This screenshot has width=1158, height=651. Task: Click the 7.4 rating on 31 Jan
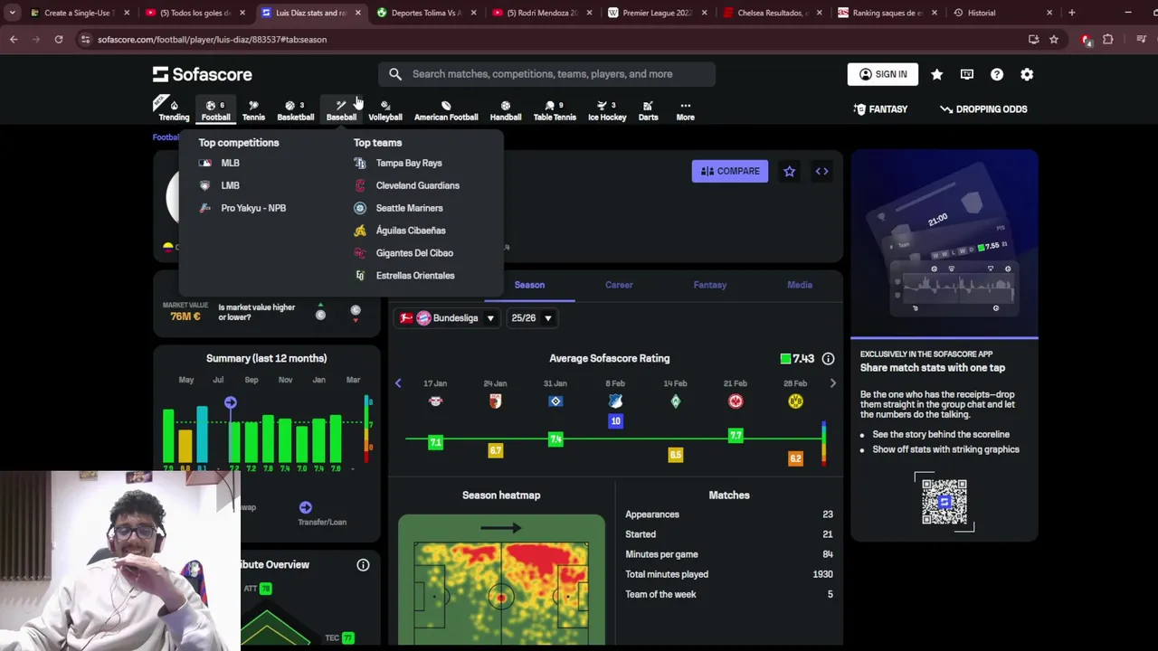coord(555,439)
